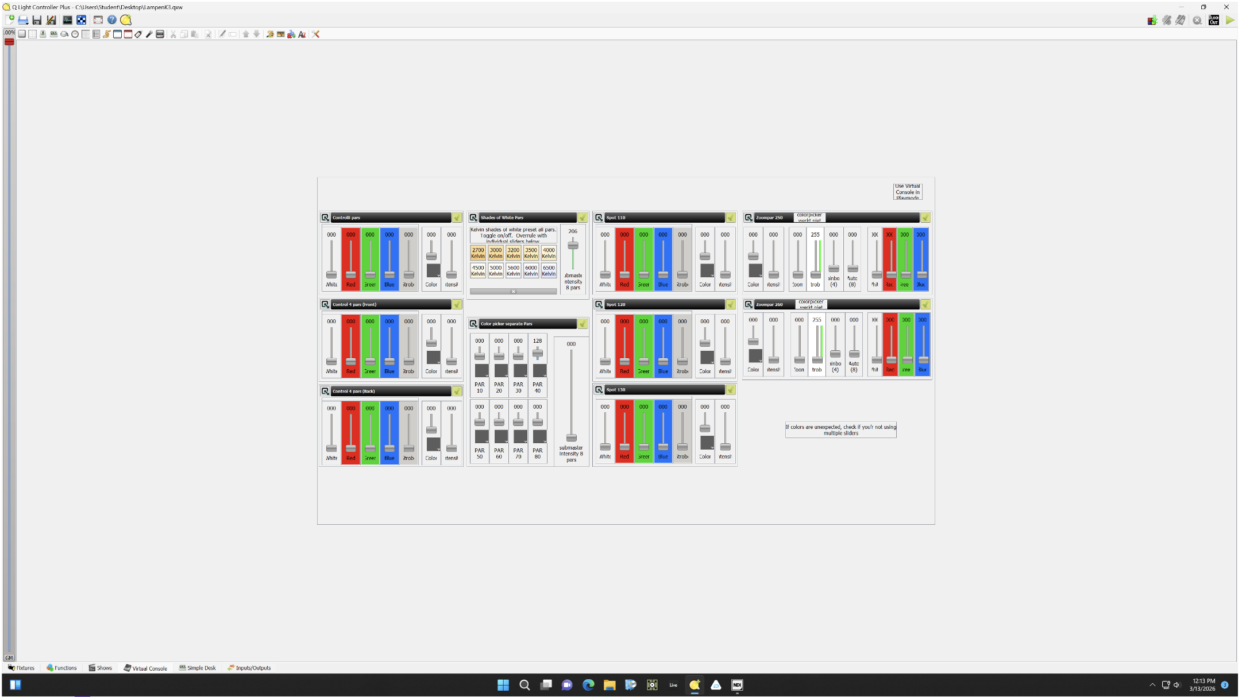Image resolution: width=1242 pixels, height=697 pixels.
Task: Raise the selected widget with up arrow
Action: click(245, 34)
